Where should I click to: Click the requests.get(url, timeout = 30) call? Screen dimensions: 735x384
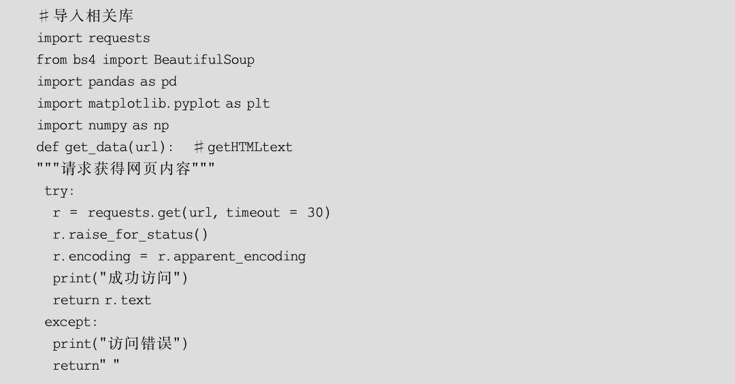pos(209,213)
